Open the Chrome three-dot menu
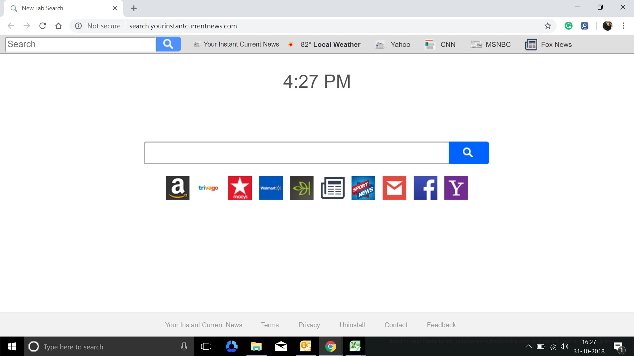634x356 pixels. click(624, 26)
